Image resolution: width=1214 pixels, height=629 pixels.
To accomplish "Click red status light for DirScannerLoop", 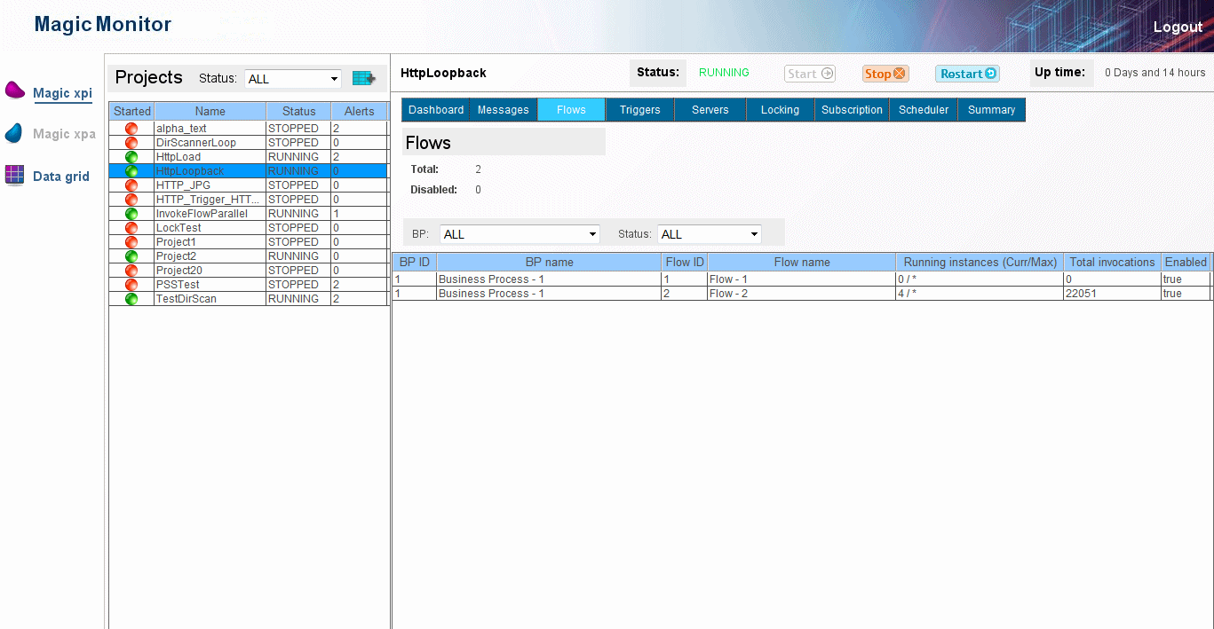I will tap(131, 143).
